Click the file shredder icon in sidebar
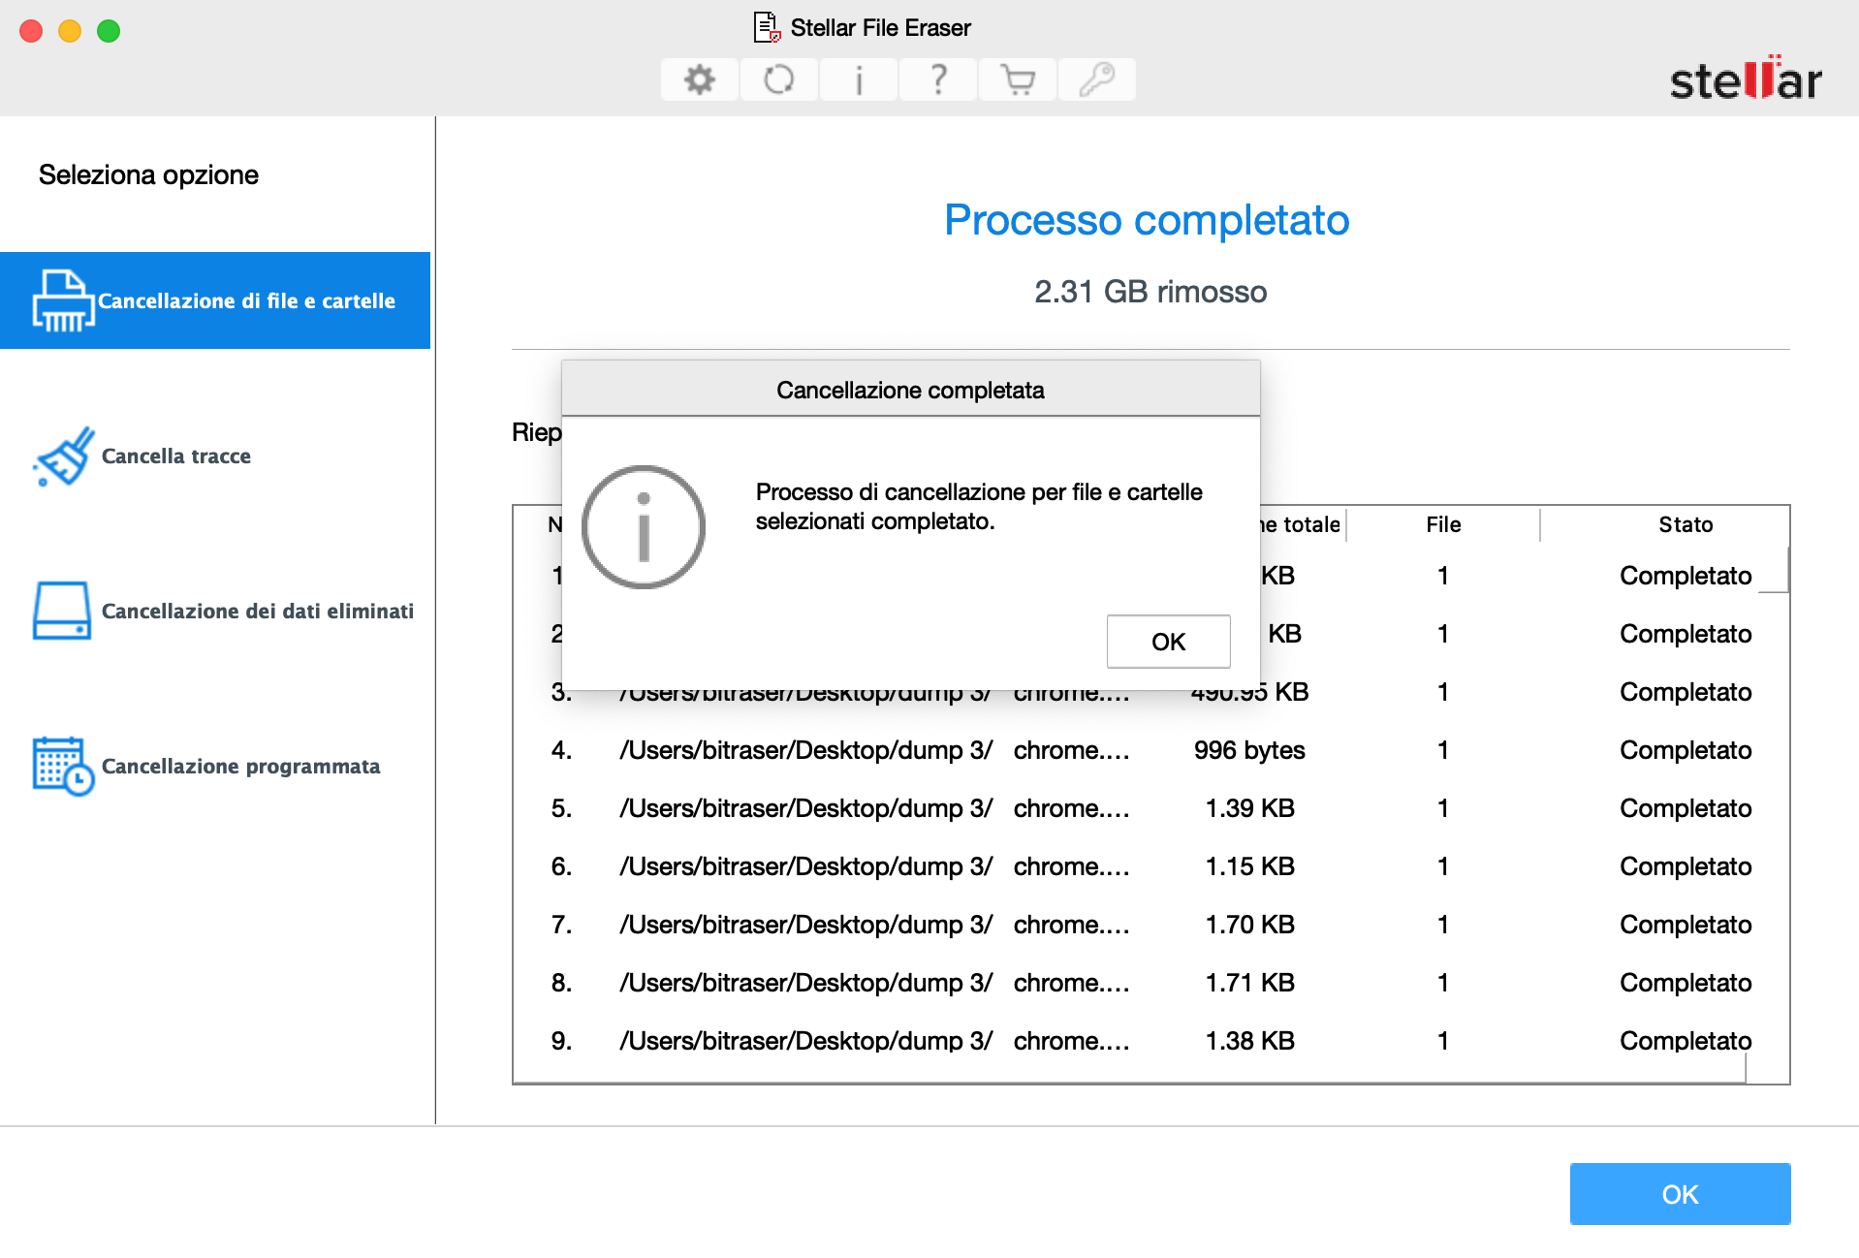This screenshot has width=1859, height=1258. click(63, 300)
